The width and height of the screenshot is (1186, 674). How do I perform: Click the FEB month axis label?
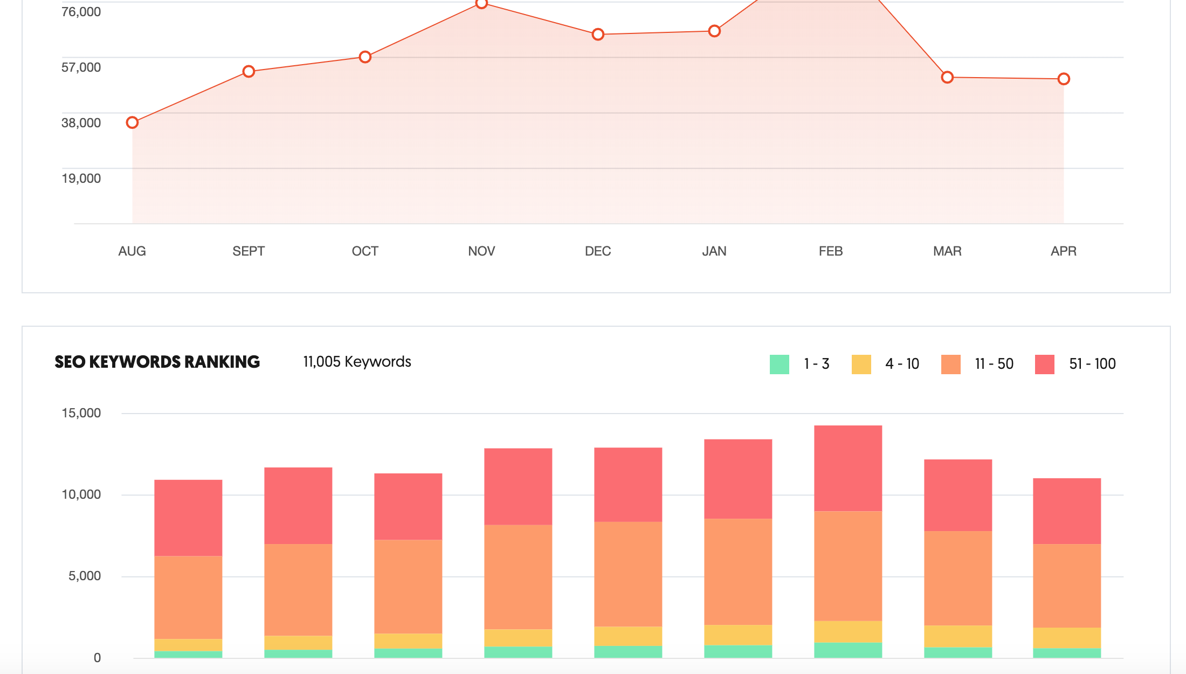point(831,251)
